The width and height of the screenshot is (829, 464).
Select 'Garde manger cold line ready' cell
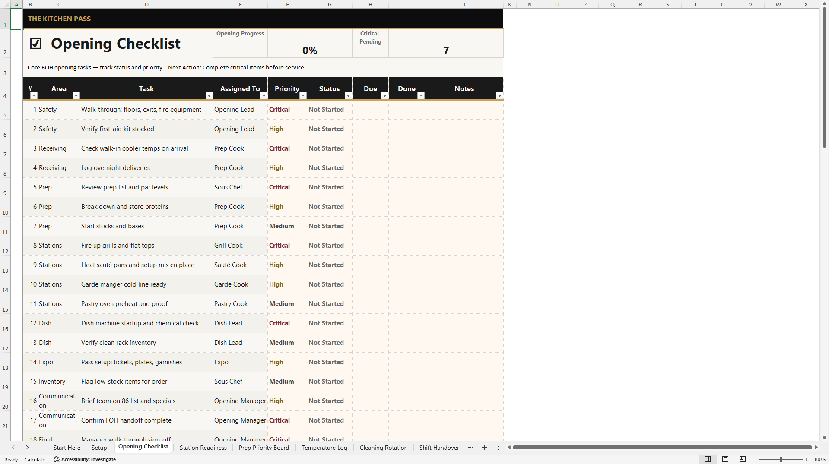pos(146,284)
